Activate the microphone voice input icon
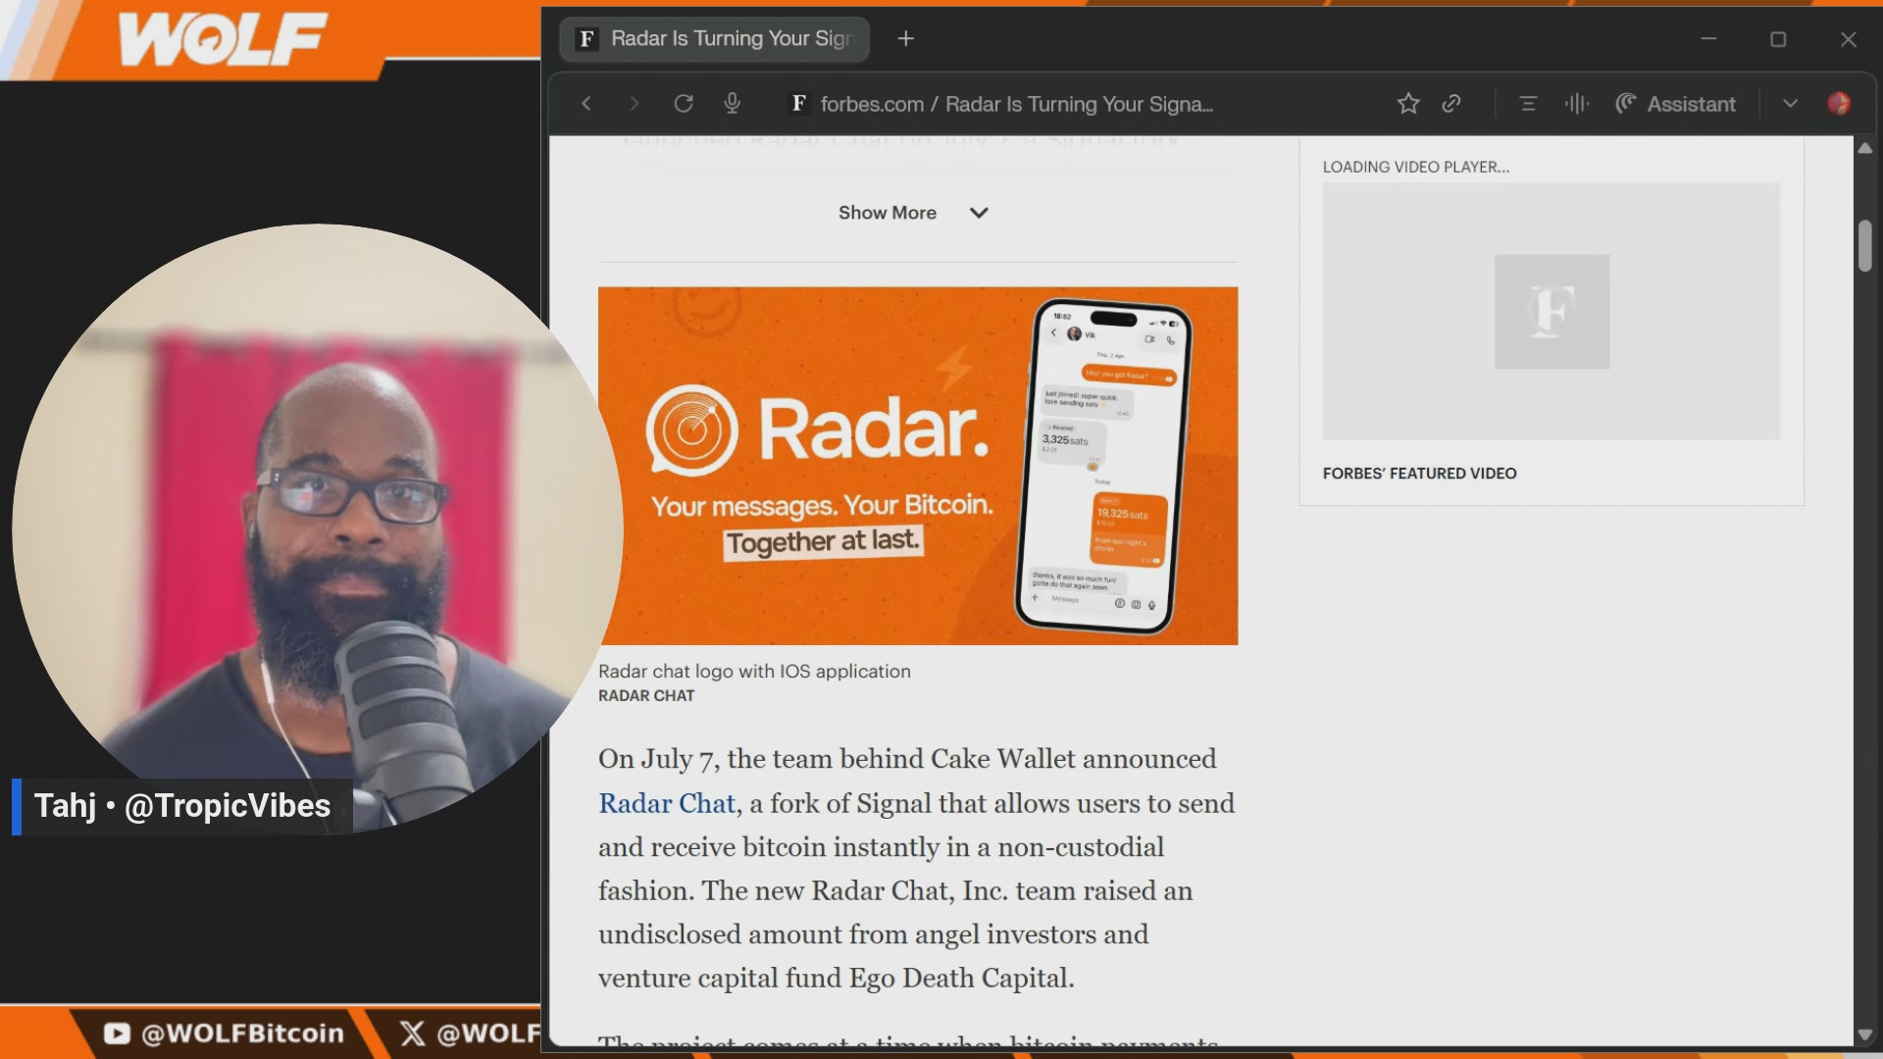Viewport: 1883px width, 1059px height. coord(732,104)
